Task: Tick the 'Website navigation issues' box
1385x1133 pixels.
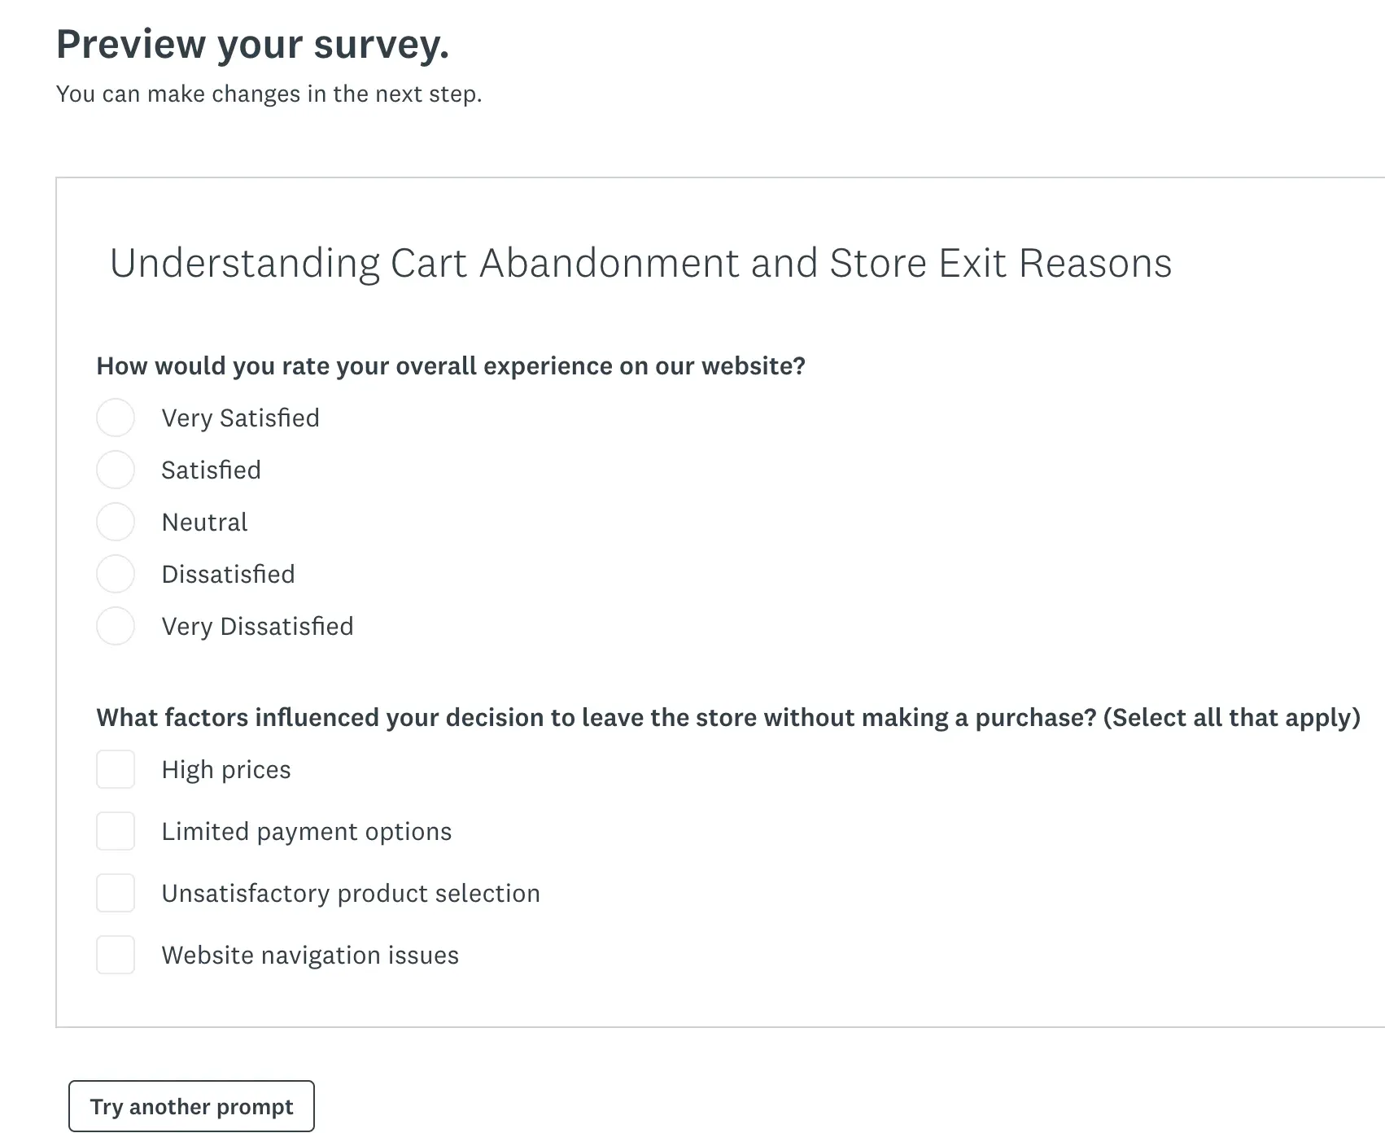Action: click(x=115, y=955)
